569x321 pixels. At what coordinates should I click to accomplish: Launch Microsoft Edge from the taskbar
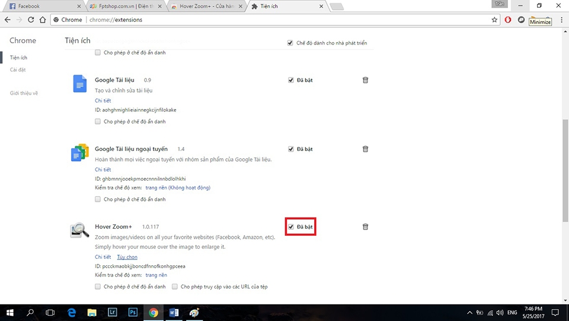coord(72,312)
